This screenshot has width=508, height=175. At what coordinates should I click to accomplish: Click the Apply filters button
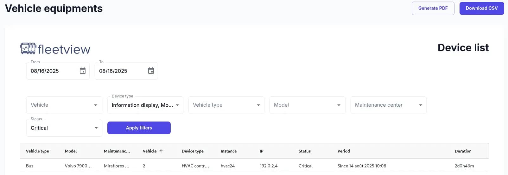coord(139,128)
